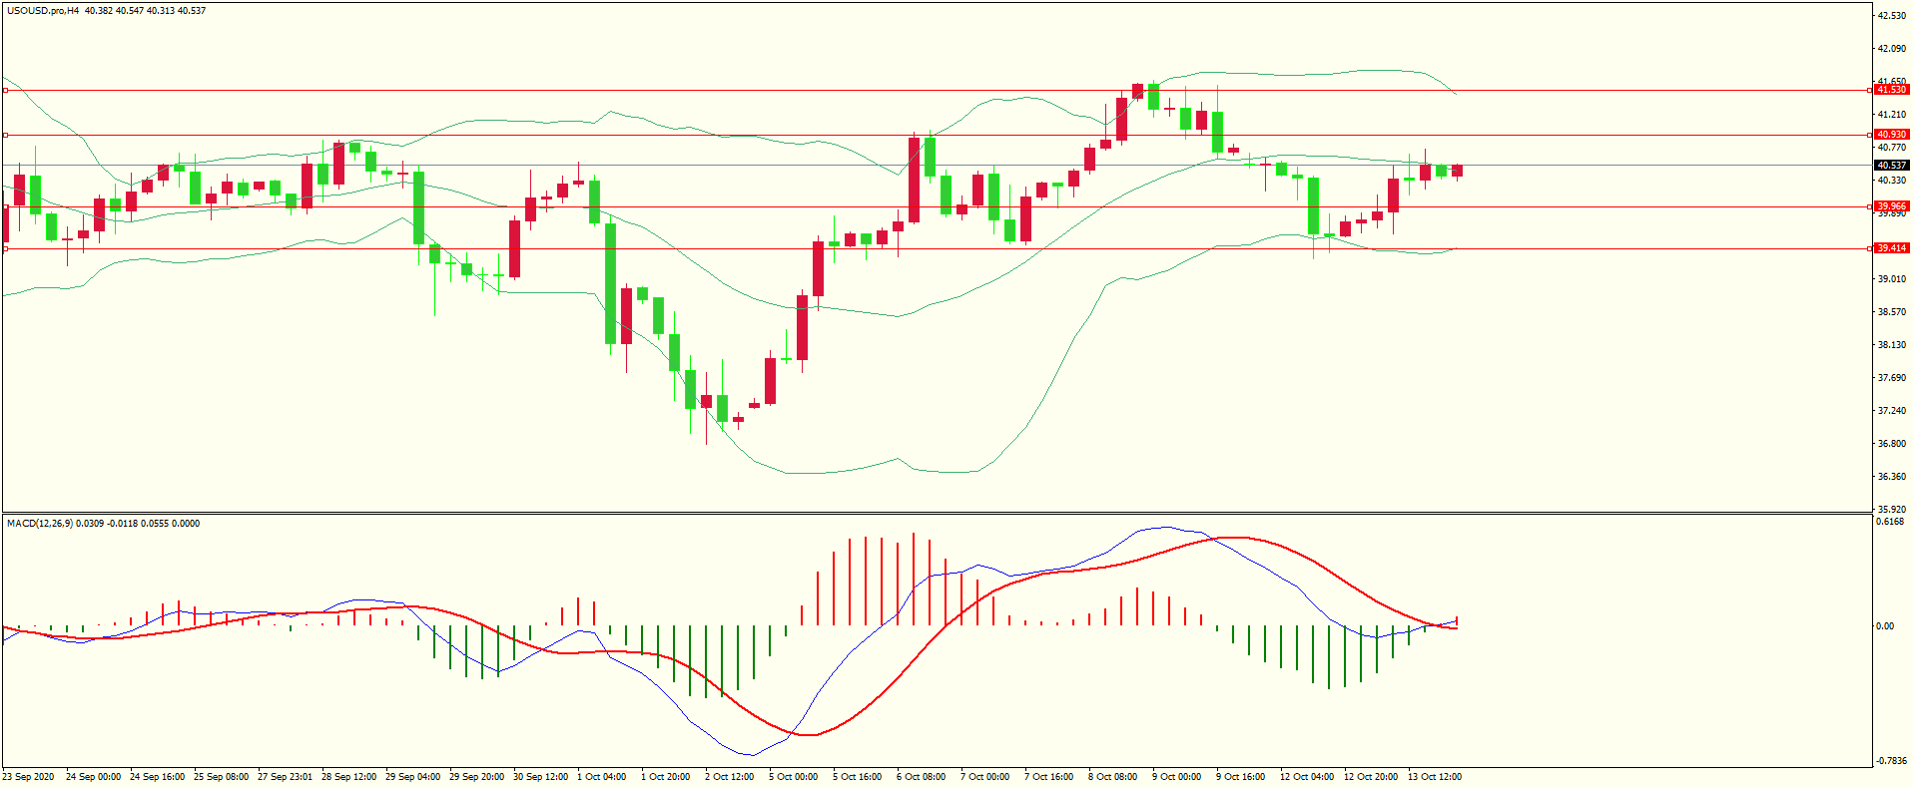The image size is (1913, 788).
Task: Select the 13 Oct 12:00 time label
Action: tap(1434, 777)
